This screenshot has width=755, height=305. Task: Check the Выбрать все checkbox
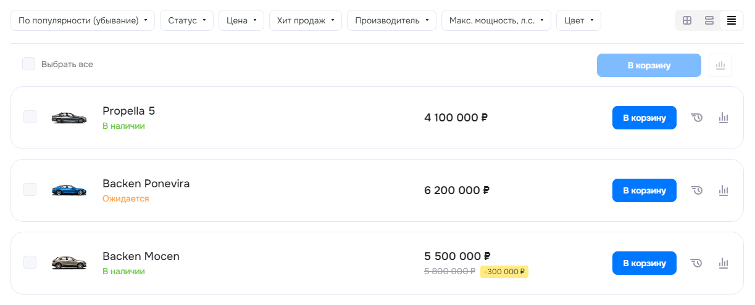pos(29,64)
